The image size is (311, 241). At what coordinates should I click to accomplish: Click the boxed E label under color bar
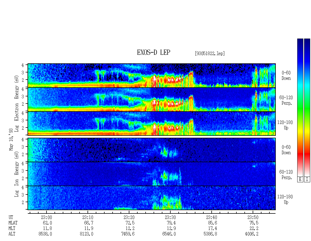point(300,179)
